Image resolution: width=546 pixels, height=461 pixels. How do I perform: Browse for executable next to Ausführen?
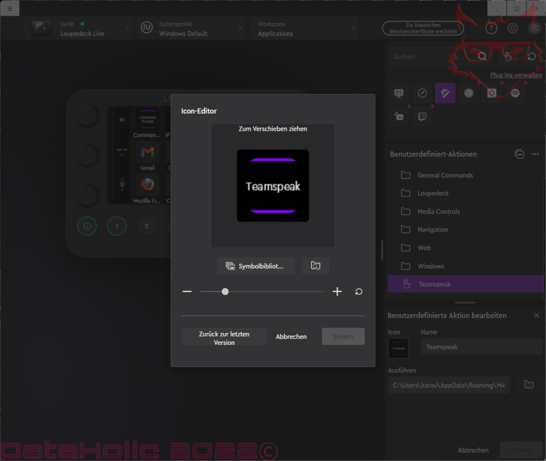(x=528, y=385)
